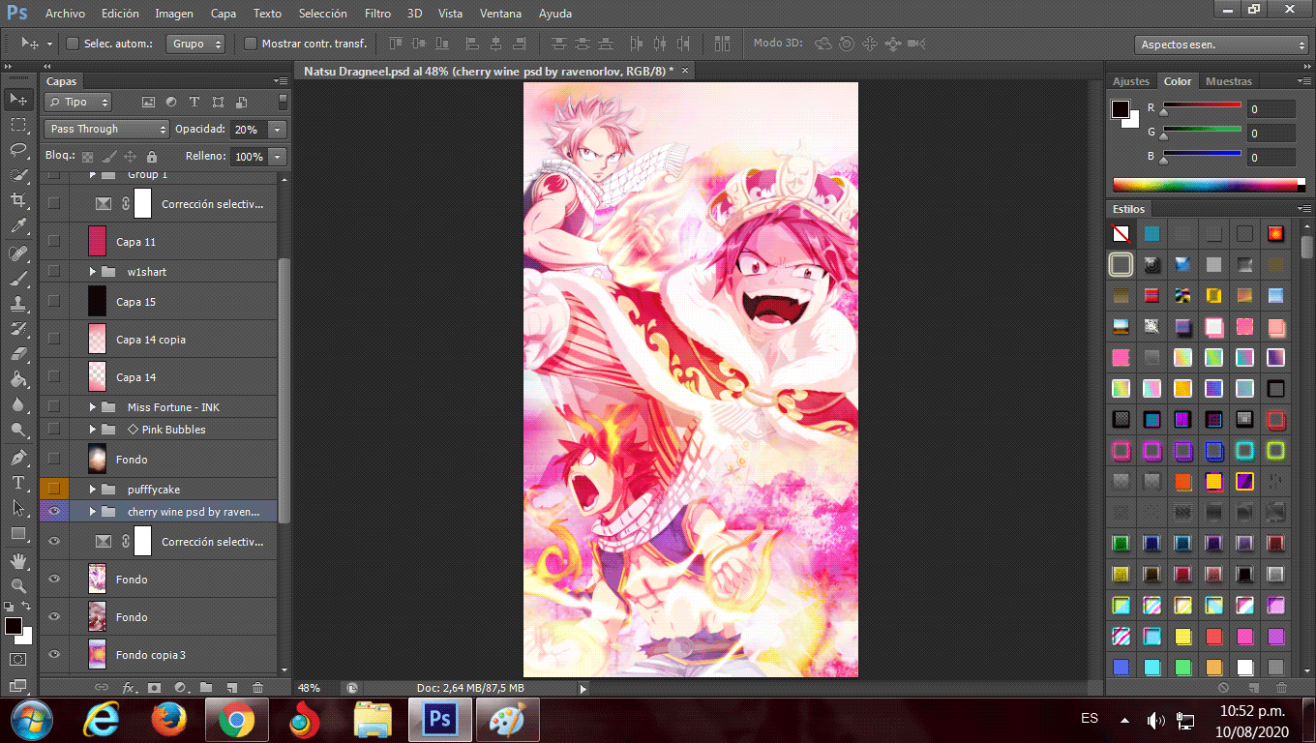Activate the Hand tool
The height and width of the screenshot is (743, 1316).
[x=18, y=560]
